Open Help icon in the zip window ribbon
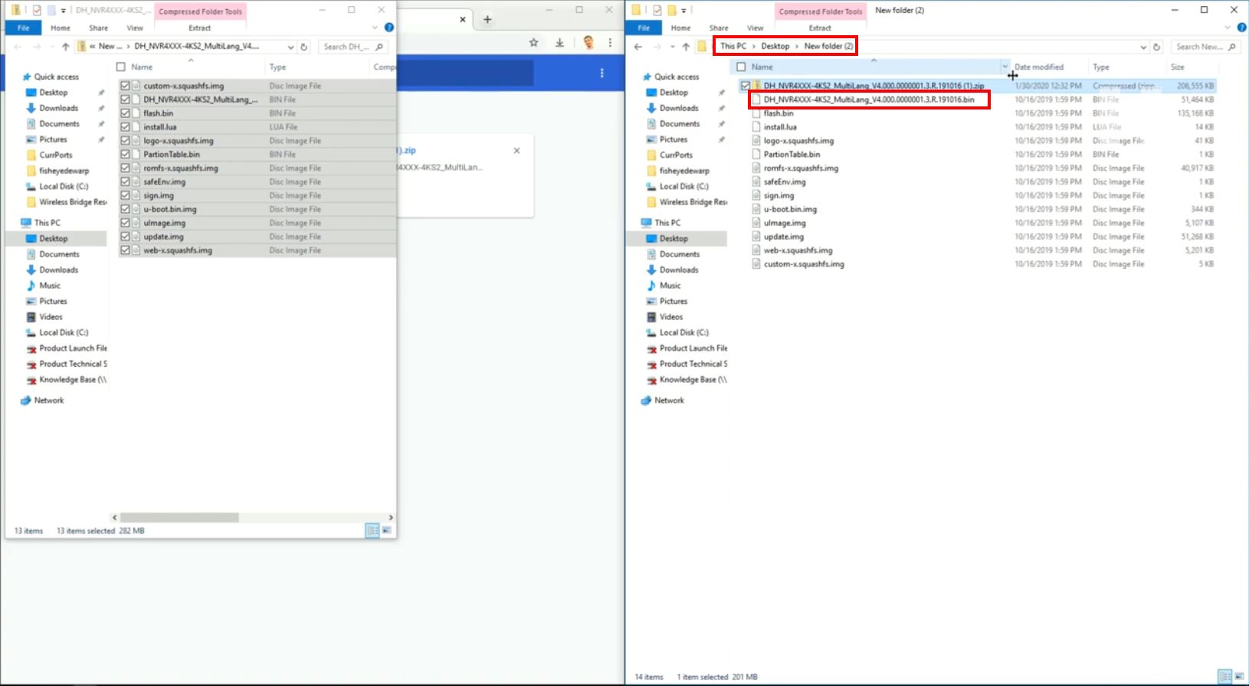The height and width of the screenshot is (686, 1249). click(x=389, y=28)
